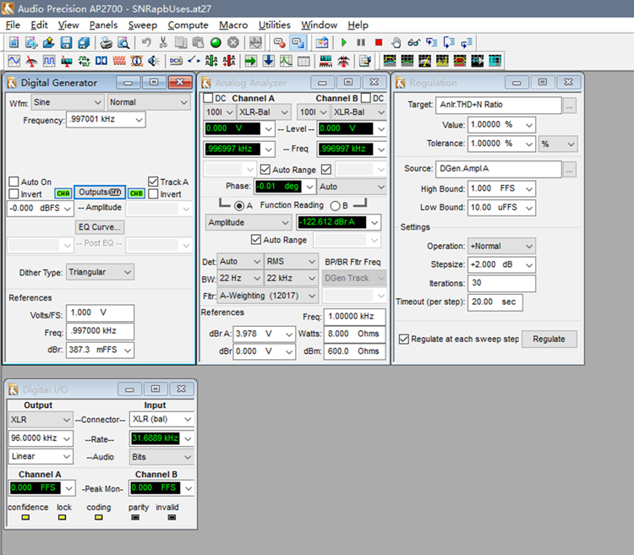Open the Bar Graph 1.00 icon
This screenshot has height=555, width=634.
pos(326,61)
